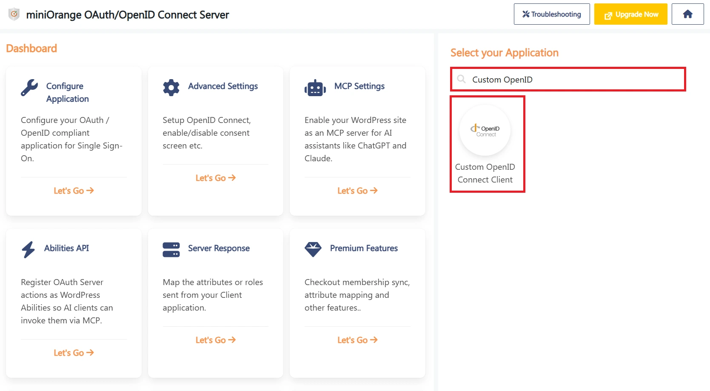Click Let's Go under Server Response
The width and height of the screenshot is (710, 391).
click(x=215, y=340)
